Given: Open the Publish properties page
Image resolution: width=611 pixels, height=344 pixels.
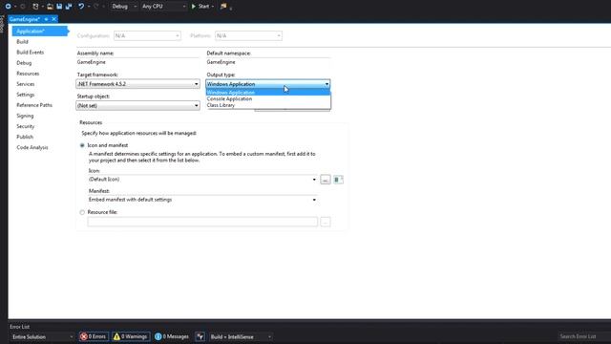Looking at the screenshot, I should [x=25, y=137].
